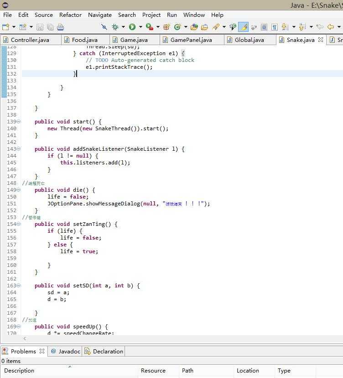Toggle Block Selection Mode
The image size is (343, 378).
(x=264, y=27)
